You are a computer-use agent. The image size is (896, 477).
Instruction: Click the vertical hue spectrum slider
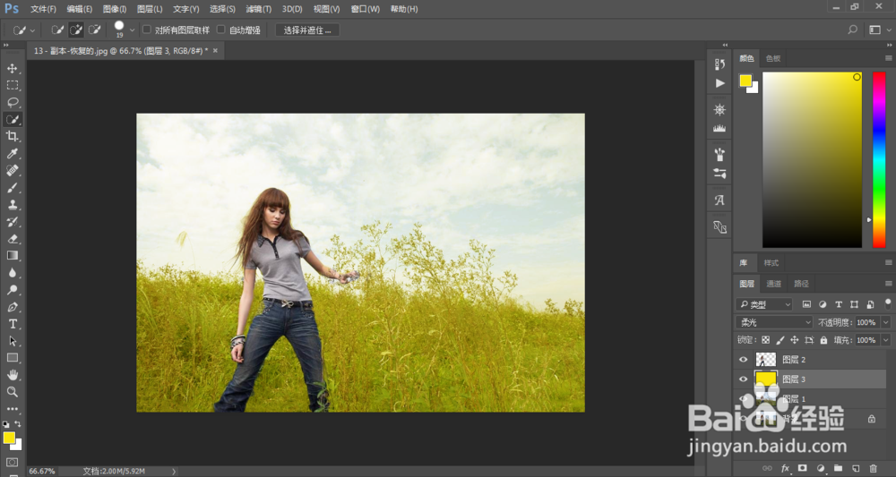[x=879, y=160]
